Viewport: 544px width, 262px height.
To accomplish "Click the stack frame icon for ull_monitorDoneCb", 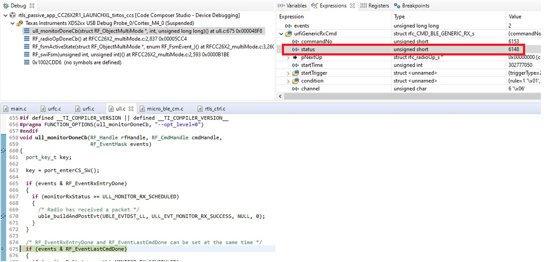I will click(27, 31).
